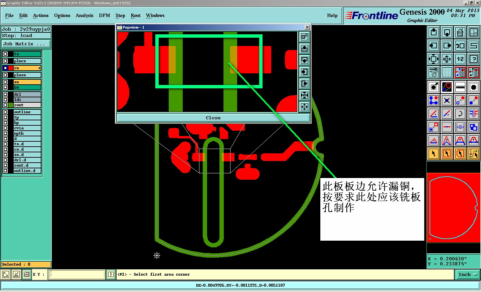Click the red board overview thumbnail
Screen dimensions: 481x292
(453, 207)
